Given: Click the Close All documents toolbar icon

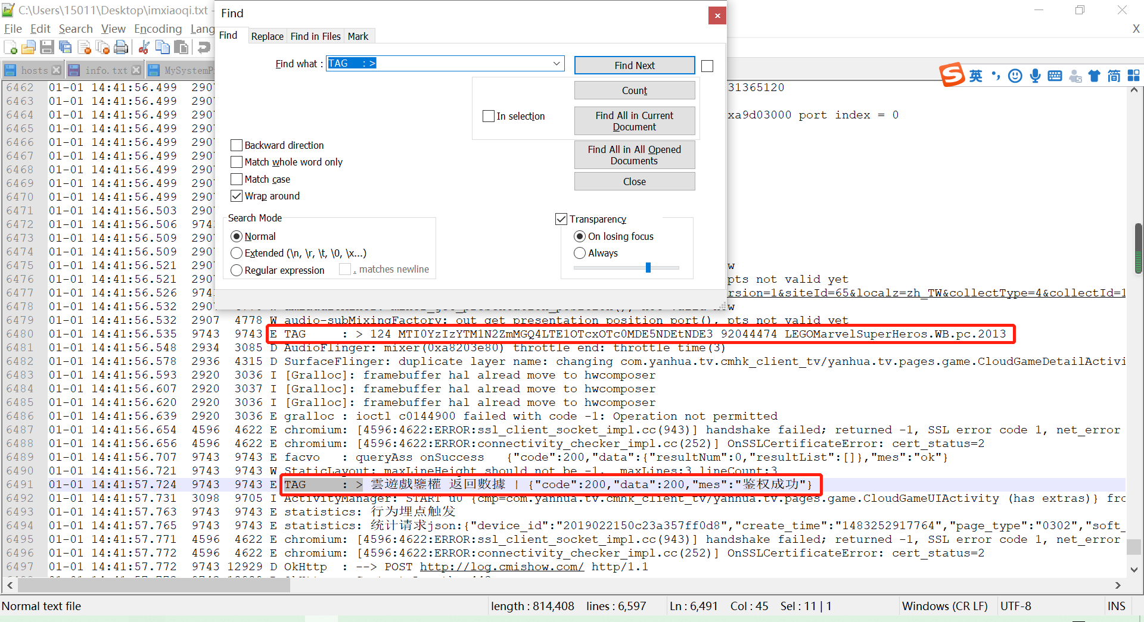Looking at the screenshot, I should 102,48.
